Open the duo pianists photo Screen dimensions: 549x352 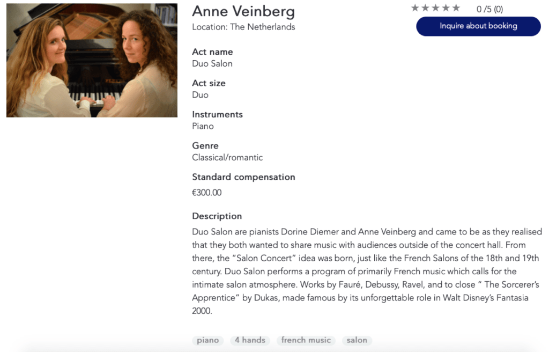click(92, 60)
